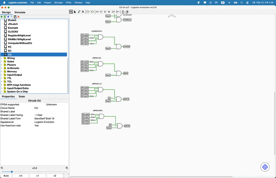
Task: Switch to the State tab
Action: pyautogui.click(x=22, y=97)
